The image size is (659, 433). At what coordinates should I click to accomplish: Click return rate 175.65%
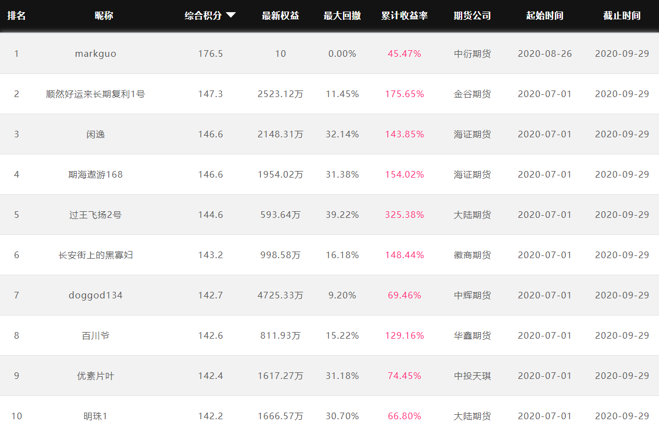404,94
